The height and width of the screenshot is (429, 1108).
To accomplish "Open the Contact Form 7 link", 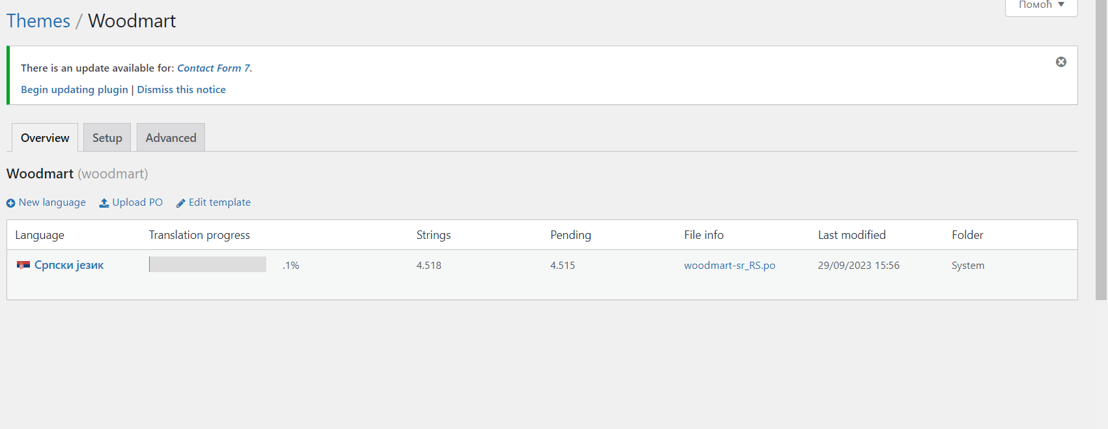I will point(214,68).
